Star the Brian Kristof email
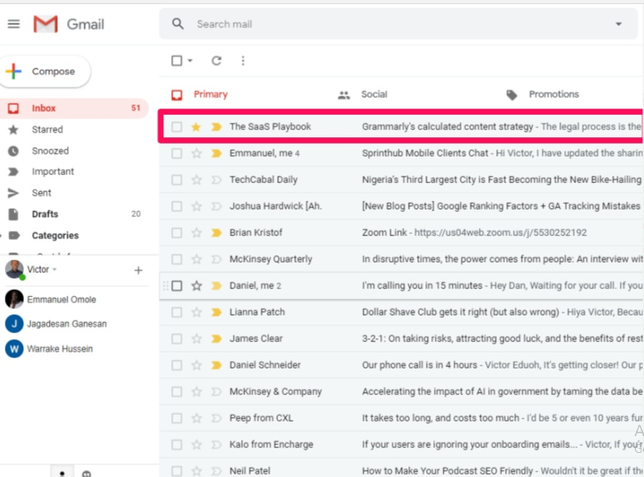 pos(196,233)
